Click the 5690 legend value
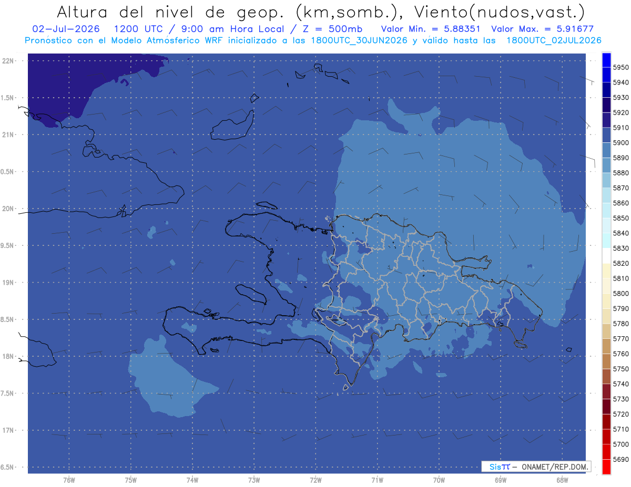 click(x=620, y=459)
